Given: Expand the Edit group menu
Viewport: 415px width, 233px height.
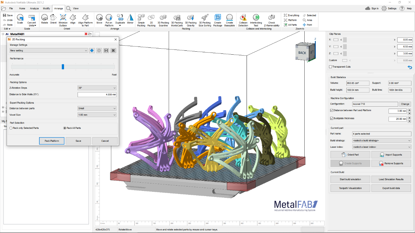Looking at the screenshot, I should [7, 29].
